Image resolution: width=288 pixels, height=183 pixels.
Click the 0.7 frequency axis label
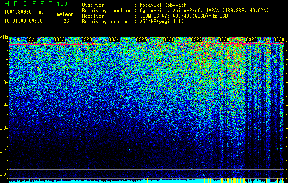click(4, 151)
